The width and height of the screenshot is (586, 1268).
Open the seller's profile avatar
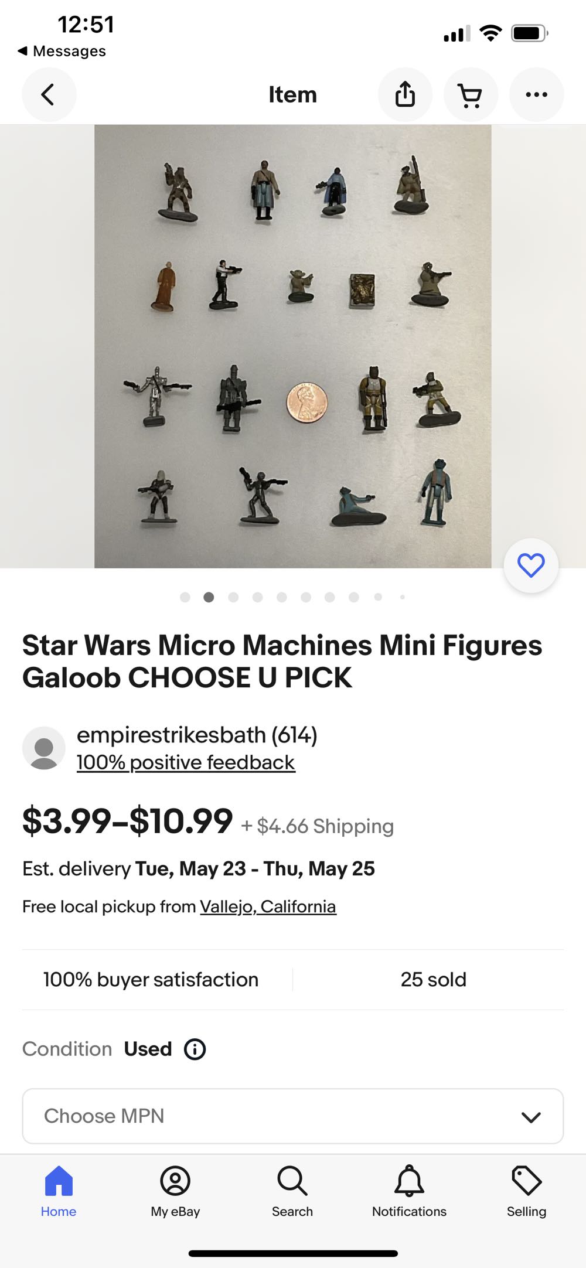pyautogui.click(x=43, y=748)
